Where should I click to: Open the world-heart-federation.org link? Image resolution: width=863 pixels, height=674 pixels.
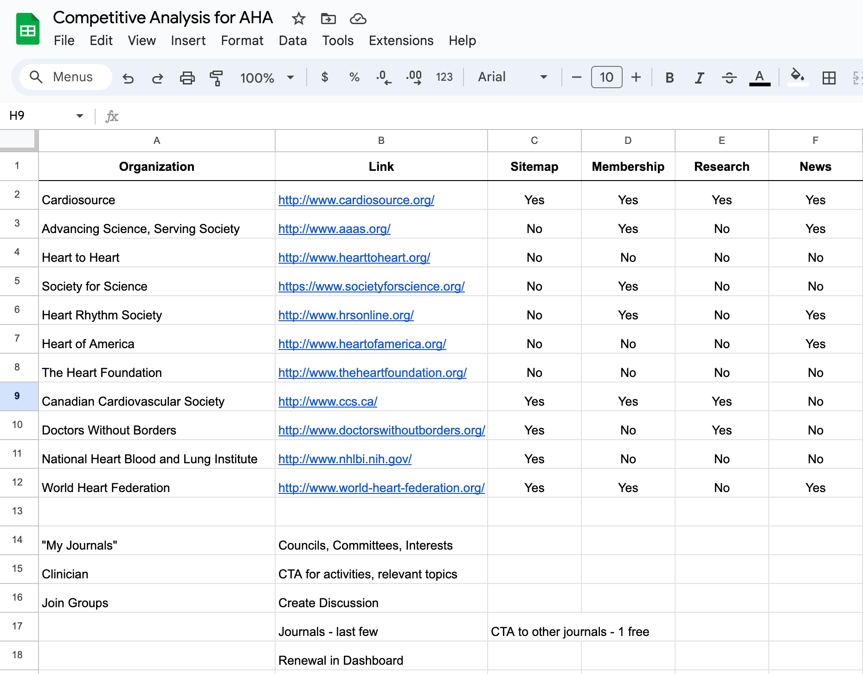pyautogui.click(x=381, y=488)
